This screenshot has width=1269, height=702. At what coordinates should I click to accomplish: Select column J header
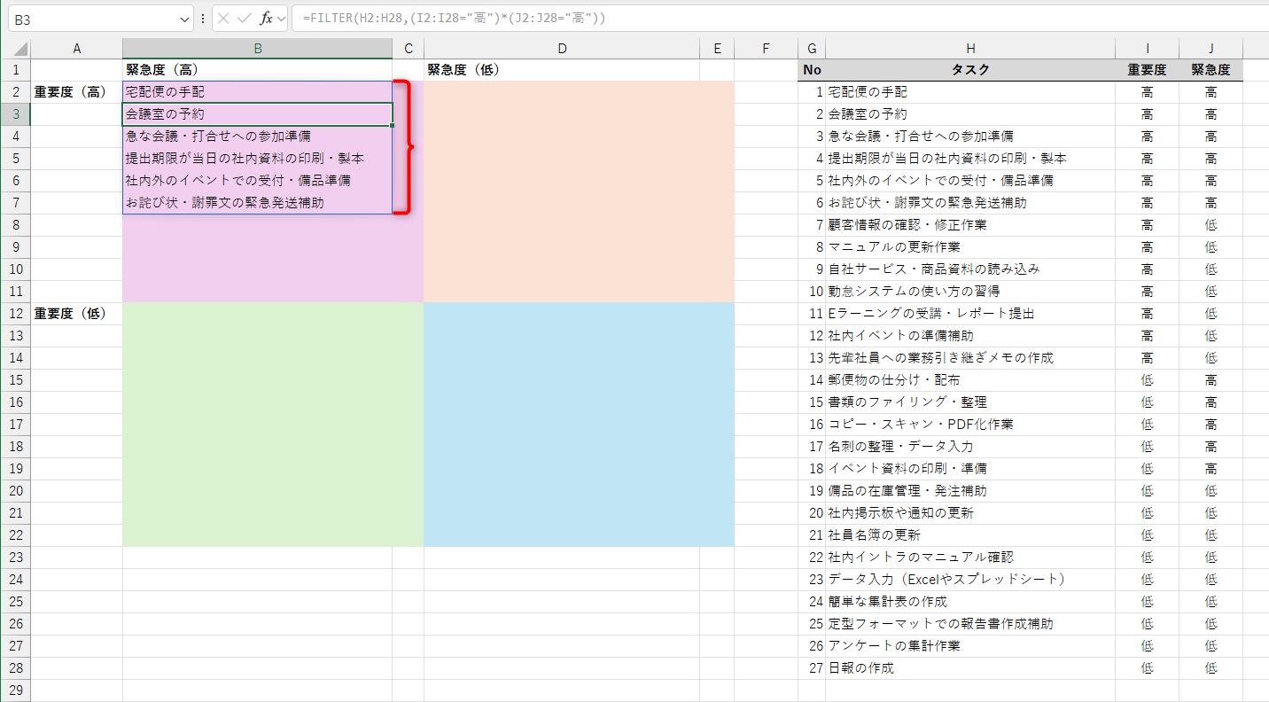coord(1211,49)
